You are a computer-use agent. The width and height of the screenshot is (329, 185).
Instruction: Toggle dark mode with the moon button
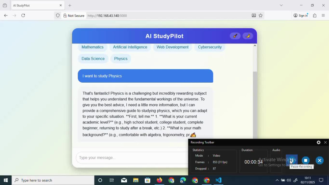[x=248, y=36]
